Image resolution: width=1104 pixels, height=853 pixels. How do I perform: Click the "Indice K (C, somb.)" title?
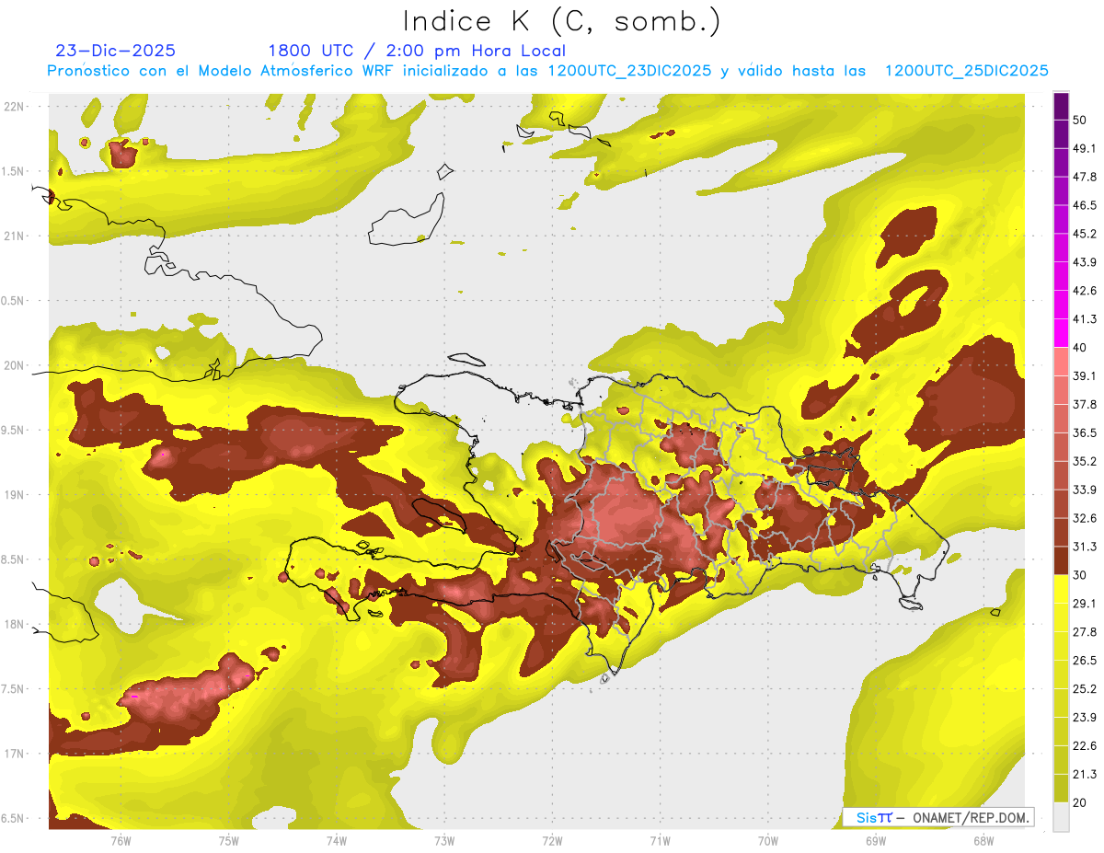[x=562, y=21]
